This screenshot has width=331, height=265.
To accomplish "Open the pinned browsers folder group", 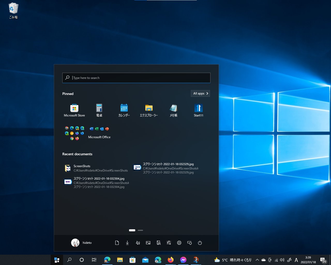I will (74, 133).
